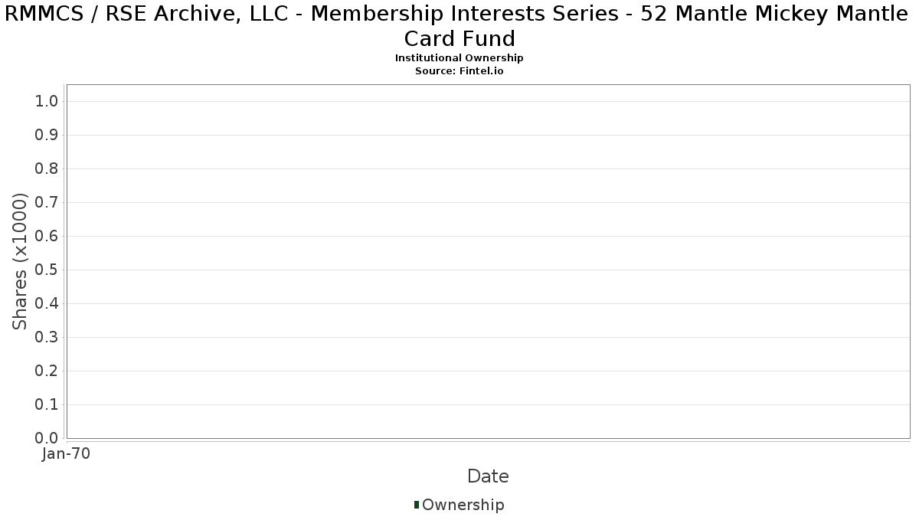Click the 0.1 y-axis tick label
This screenshot has width=919, height=517.
(47, 405)
